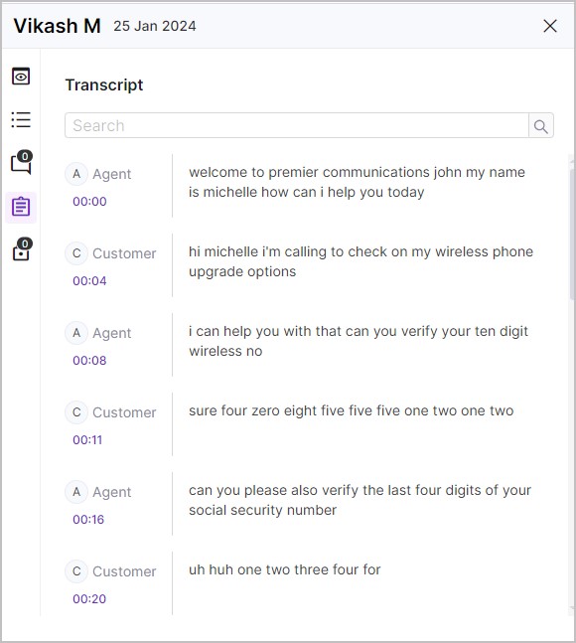Jump to timestamp 00:11

click(87, 440)
